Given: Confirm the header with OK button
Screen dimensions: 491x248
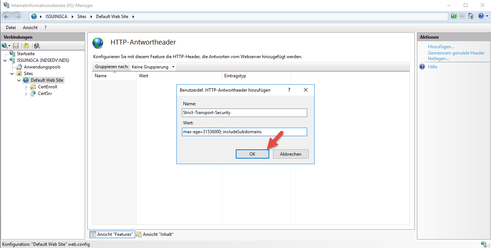Looking at the screenshot, I should pyautogui.click(x=252, y=154).
